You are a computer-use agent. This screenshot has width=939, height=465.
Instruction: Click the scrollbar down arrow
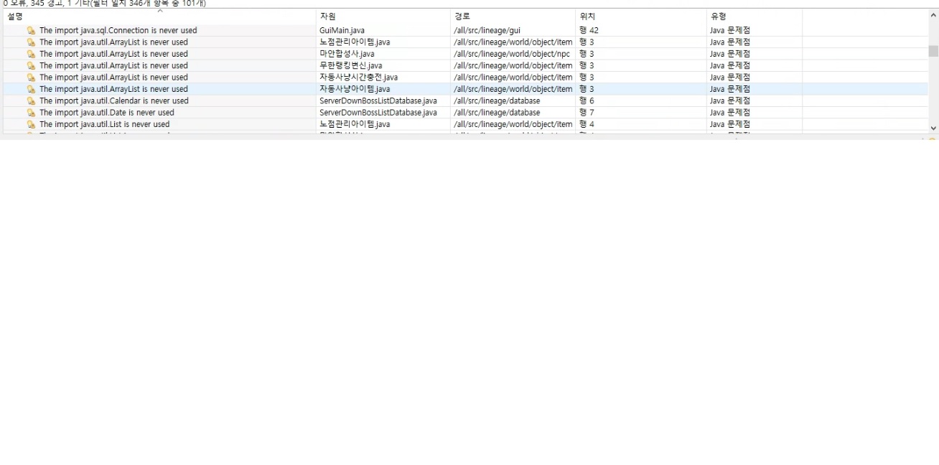click(933, 128)
